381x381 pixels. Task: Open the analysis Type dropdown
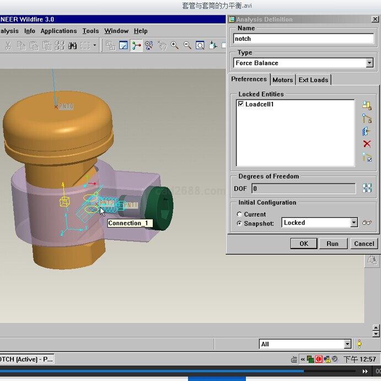(369, 63)
